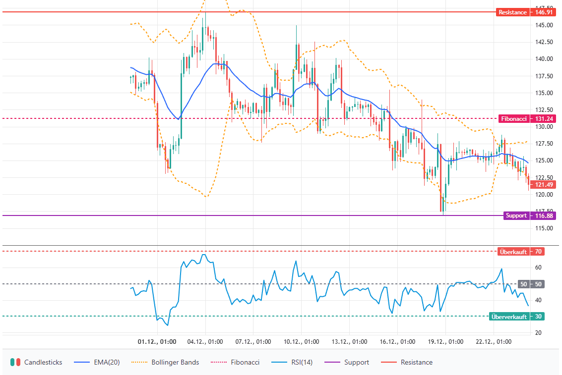
Task: Select the RSI 50 midline label
Action: [523, 284]
